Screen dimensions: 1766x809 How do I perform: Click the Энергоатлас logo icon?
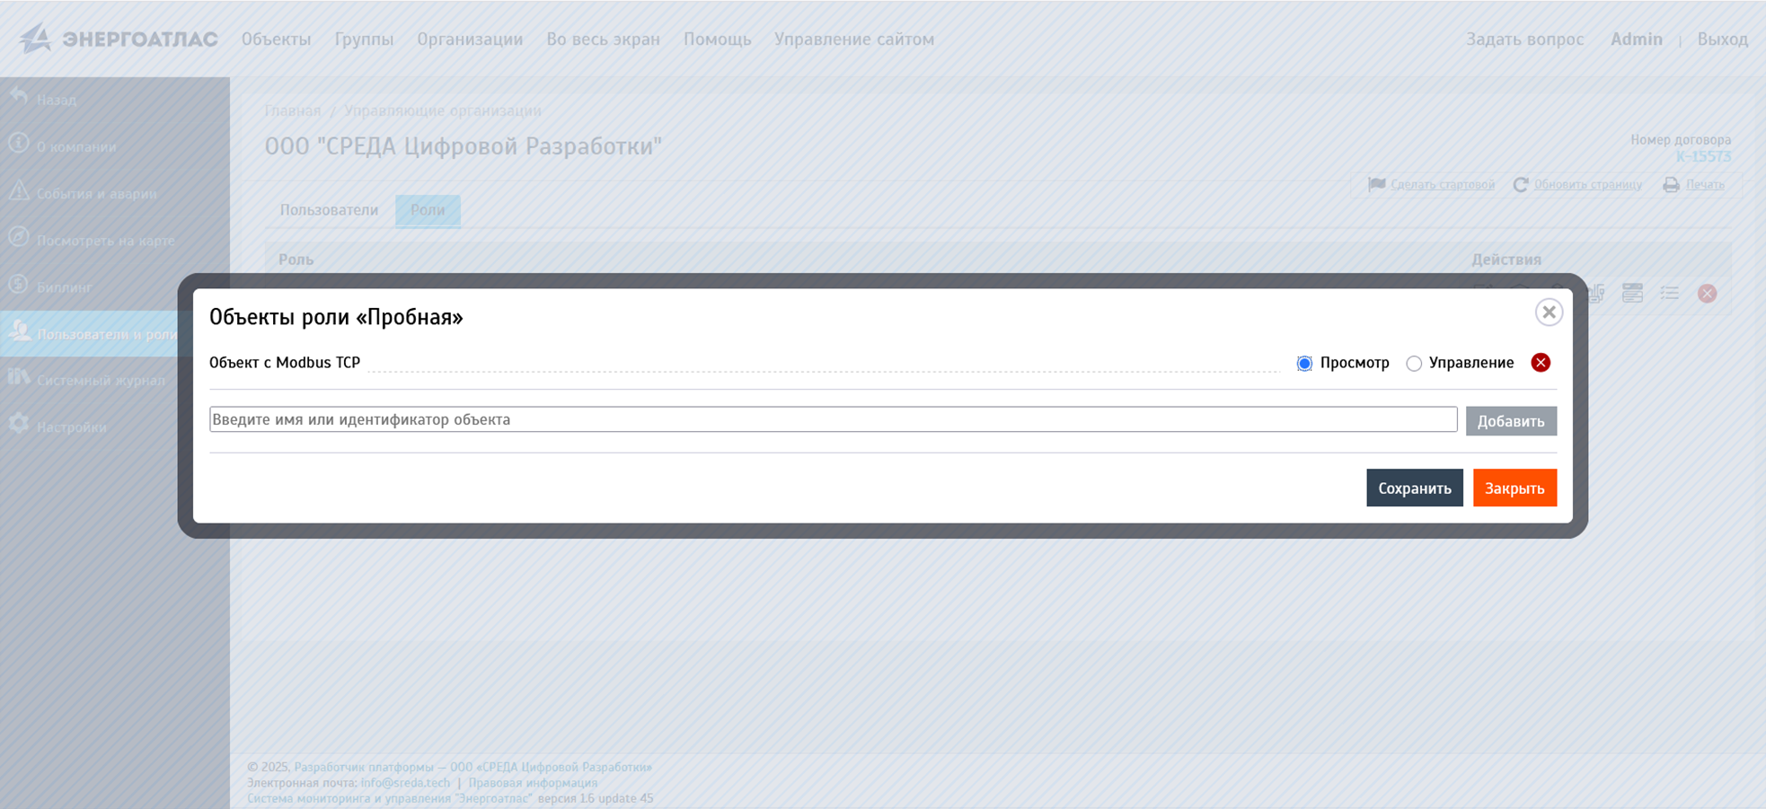35,39
